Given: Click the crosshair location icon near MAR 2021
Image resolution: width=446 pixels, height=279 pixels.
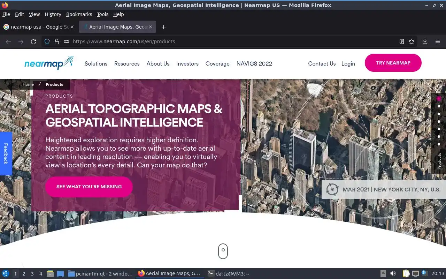Looking at the screenshot, I should pyautogui.click(x=332, y=189).
